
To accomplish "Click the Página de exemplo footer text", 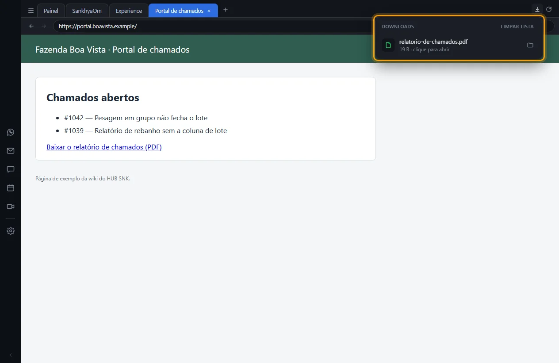I will click(x=83, y=179).
